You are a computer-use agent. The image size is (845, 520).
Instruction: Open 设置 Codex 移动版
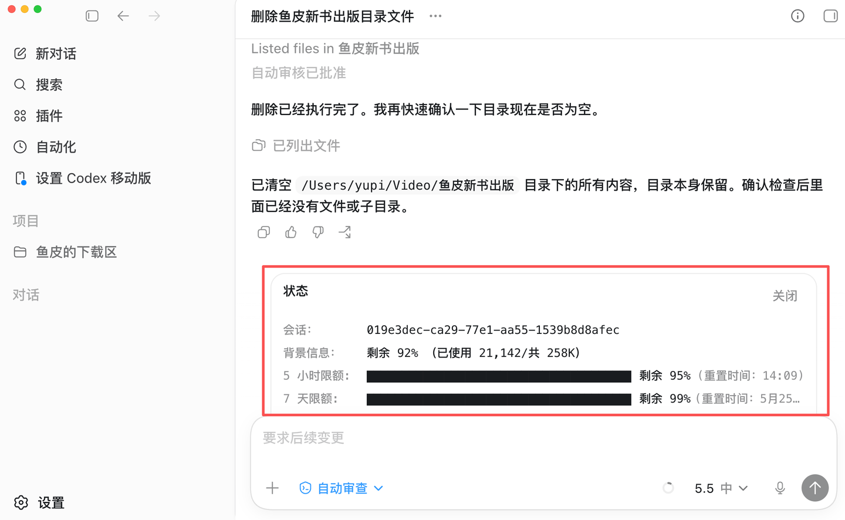pos(82,178)
